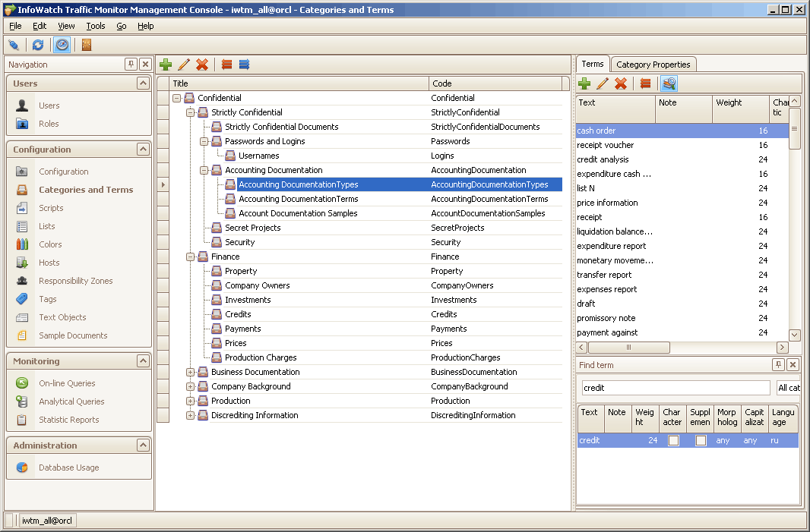Viewport: 810px width, 532px height.
Task: Sort categories by the Title column header
Action: point(299,83)
